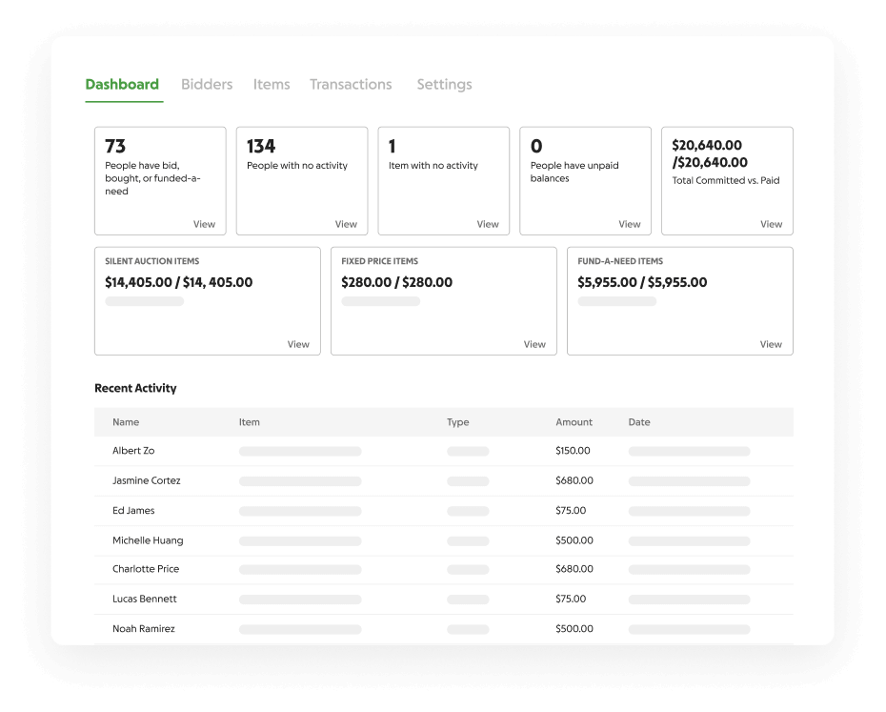Screen dimensions: 886x712
Task: Click the 134 people count
Action: [x=261, y=147]
